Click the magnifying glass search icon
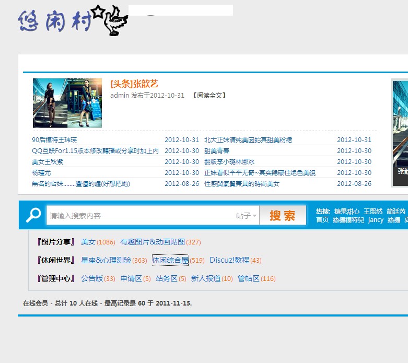 [33, 215]
